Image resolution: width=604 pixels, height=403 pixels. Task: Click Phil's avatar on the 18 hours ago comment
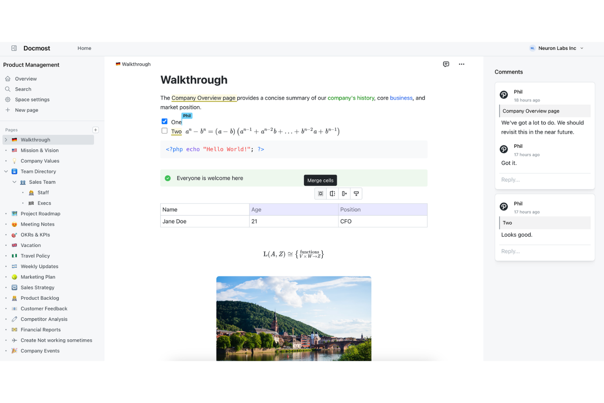tap(504, 95)
